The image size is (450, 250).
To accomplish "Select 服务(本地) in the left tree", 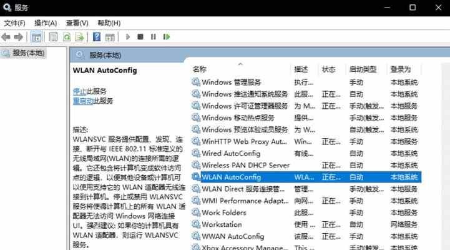I will click(29, 53).
